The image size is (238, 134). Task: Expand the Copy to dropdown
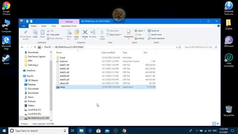pyautogui.click(x=76, y=39)
